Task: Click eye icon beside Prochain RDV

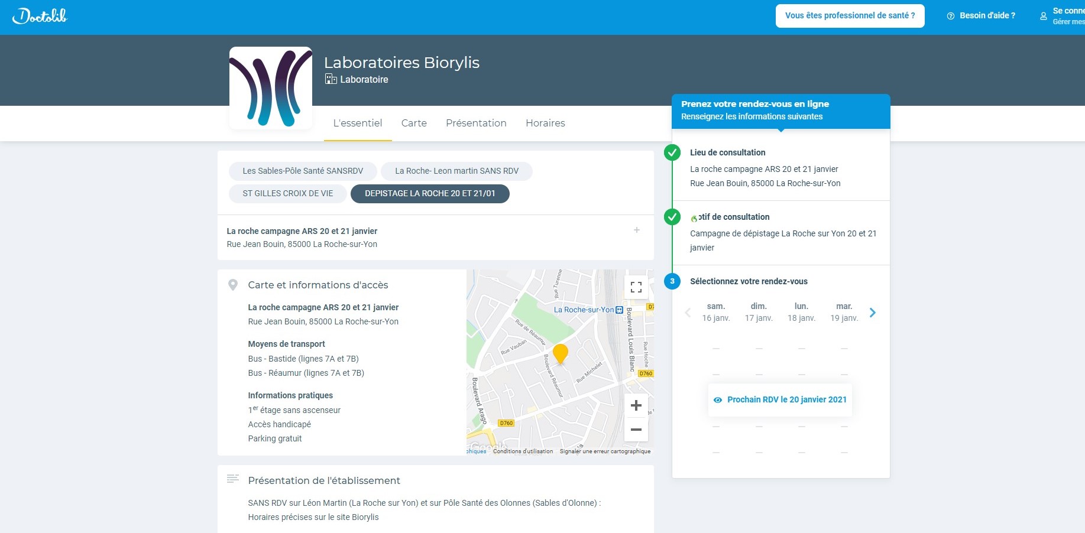Action: (718, 400)
